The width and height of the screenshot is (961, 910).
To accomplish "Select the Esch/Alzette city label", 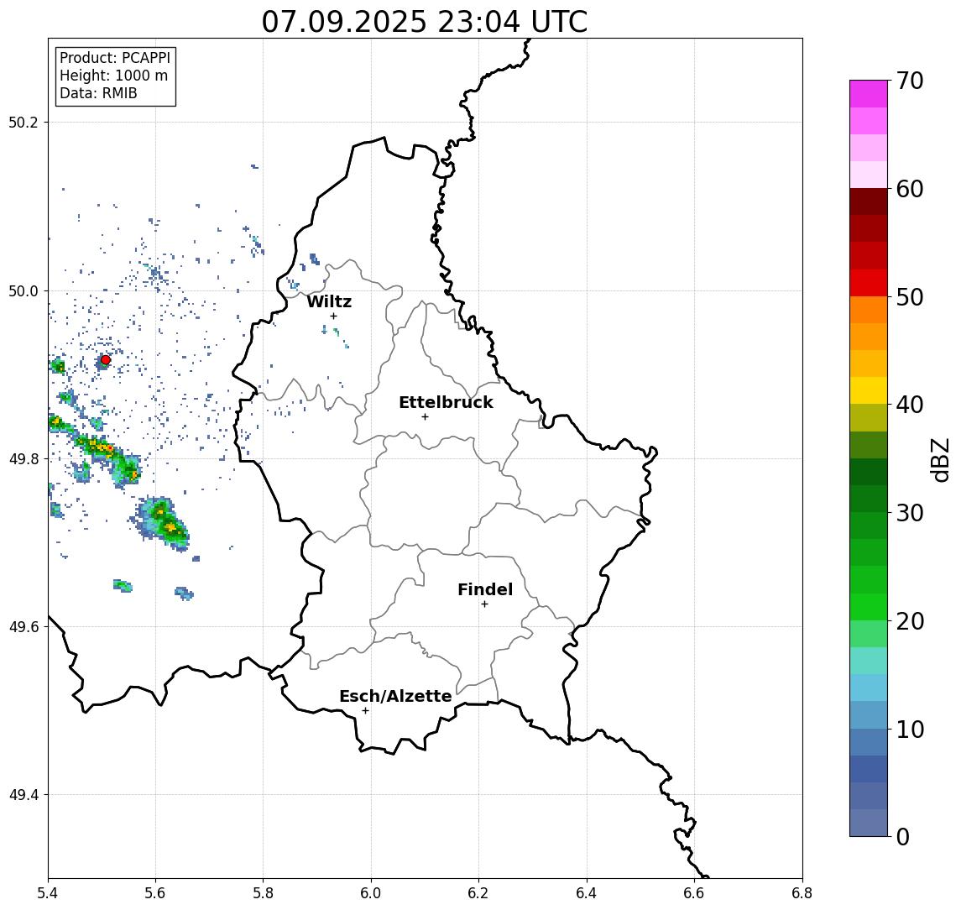I will click(x=395, y=696).
